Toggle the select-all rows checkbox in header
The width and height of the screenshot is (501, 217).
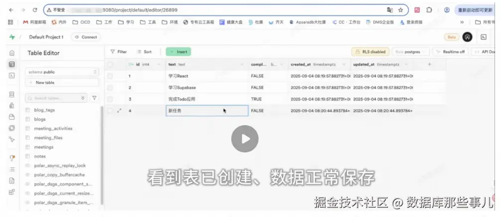110,65
